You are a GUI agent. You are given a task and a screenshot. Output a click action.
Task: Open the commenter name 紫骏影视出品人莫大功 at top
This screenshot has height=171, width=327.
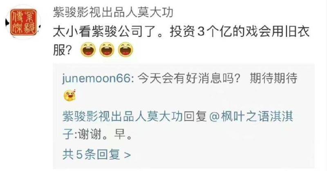[113, 13]
